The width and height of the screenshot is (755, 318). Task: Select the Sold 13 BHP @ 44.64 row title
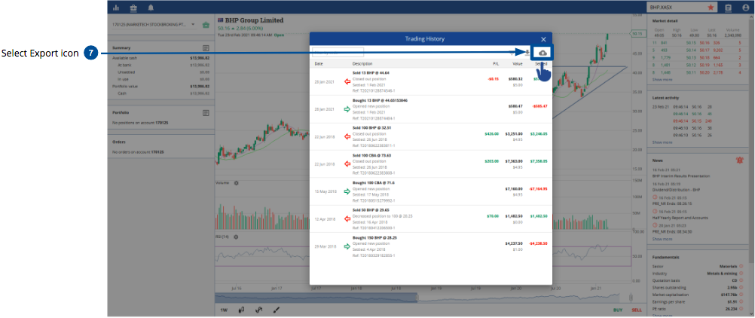pyautogui.click(x=371, y=73)
